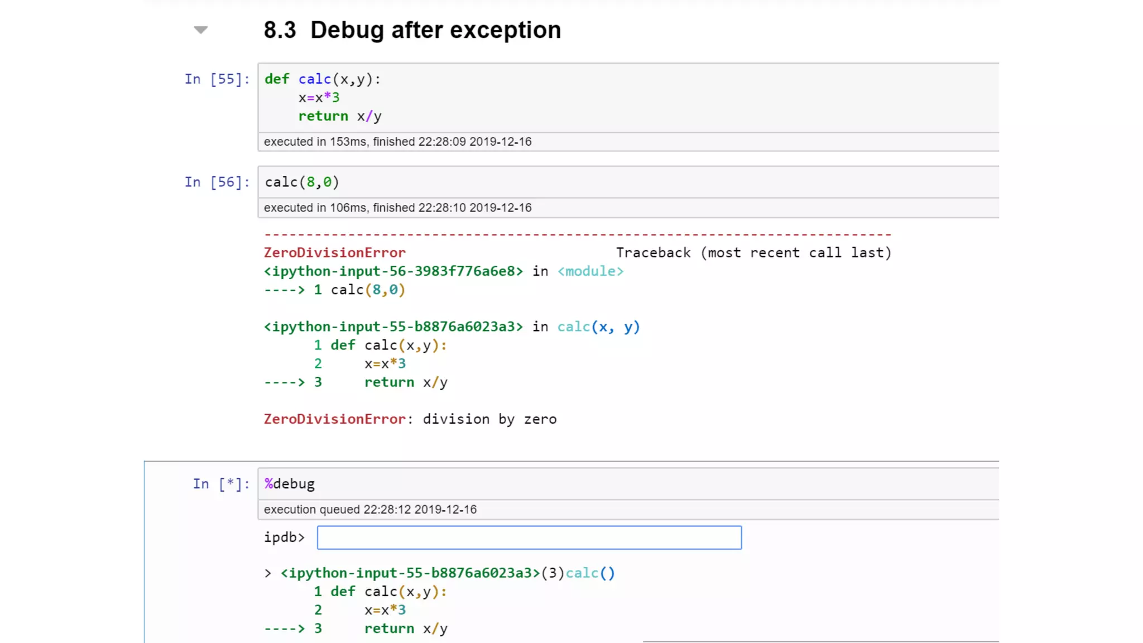Viewport: 1143px width, 643px height.
Task: Click the In [55] cell prompt
Action: tap(217, 79)
